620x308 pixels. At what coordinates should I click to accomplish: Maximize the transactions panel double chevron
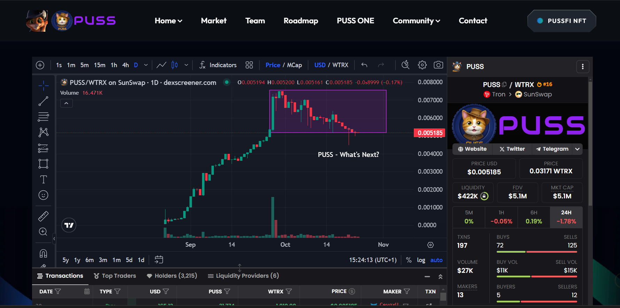(440, 277)
